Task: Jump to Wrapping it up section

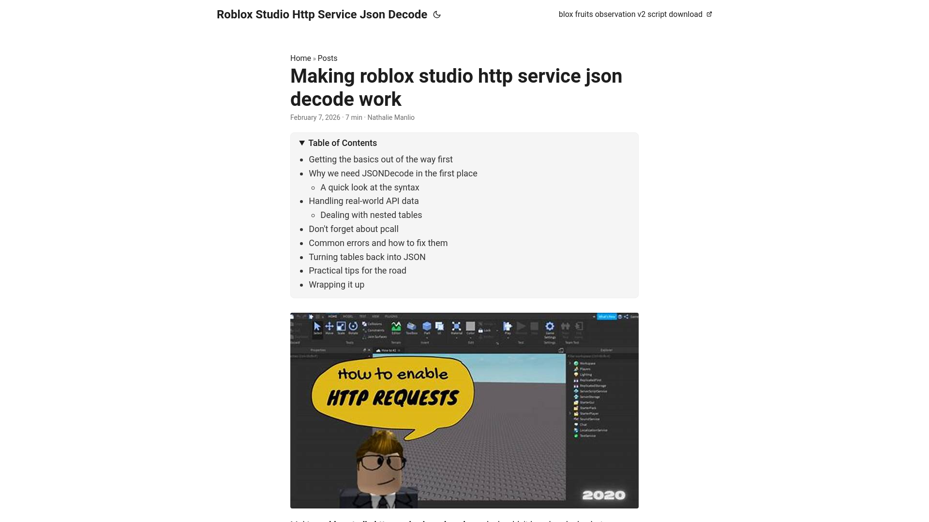Action: pos(337,285)
